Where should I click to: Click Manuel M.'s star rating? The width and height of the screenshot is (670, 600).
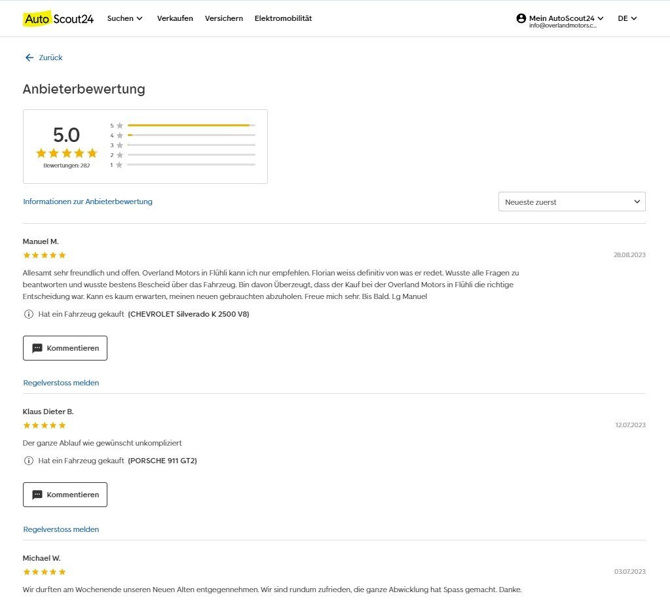pyautogui.click(x=45, y=255)
